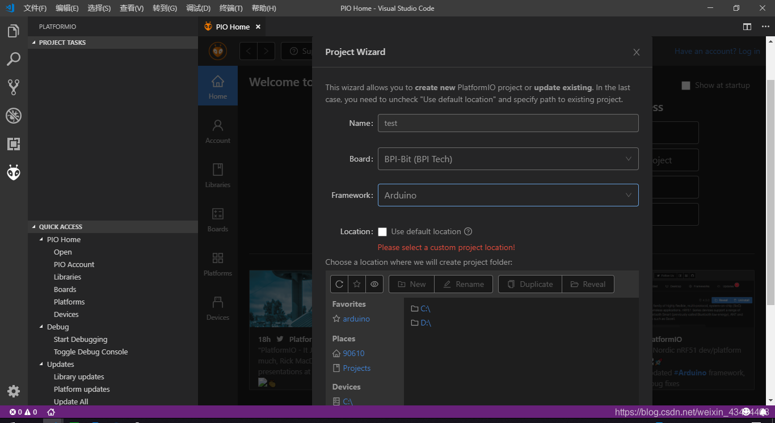Open the Debug view in activity bar
Image resolution: width=775 pixels, height=423 pixels.
tap(14, 116)
